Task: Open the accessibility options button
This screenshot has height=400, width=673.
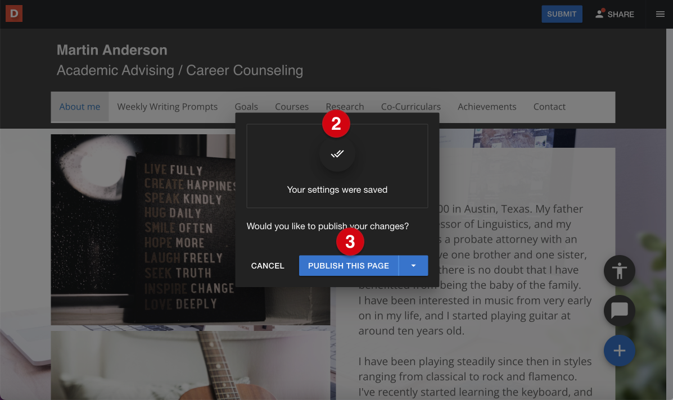Action: pyautogui.click(x=620, y=271)
